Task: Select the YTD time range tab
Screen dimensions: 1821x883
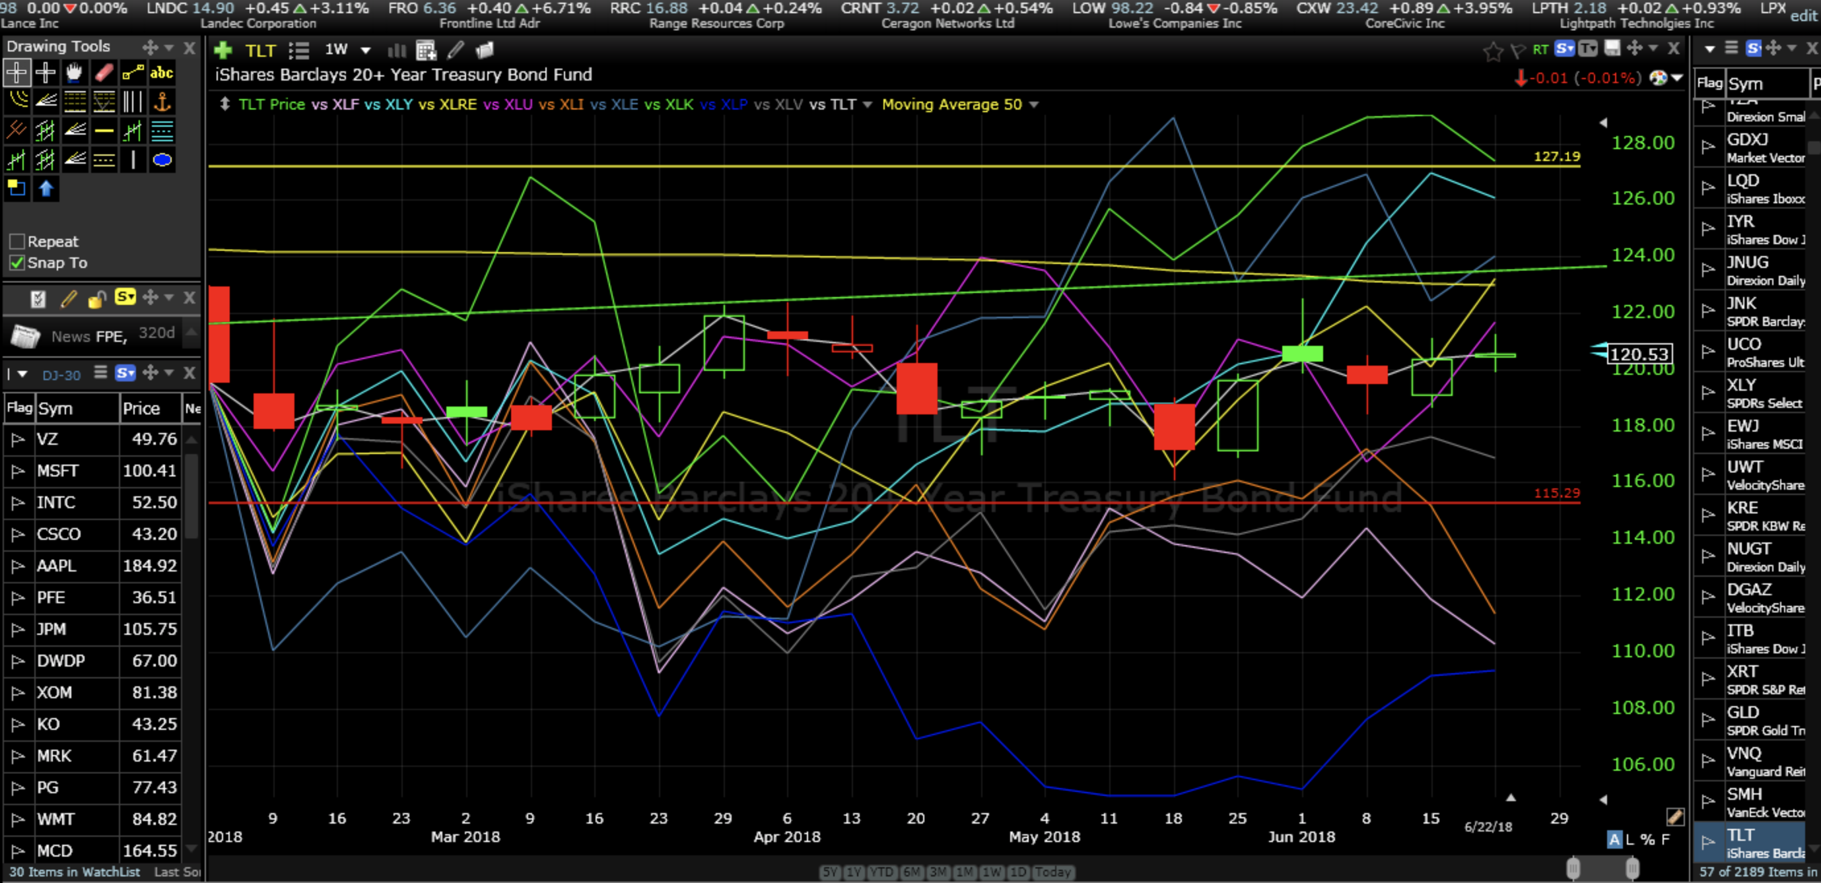Action: coord(881,872)
